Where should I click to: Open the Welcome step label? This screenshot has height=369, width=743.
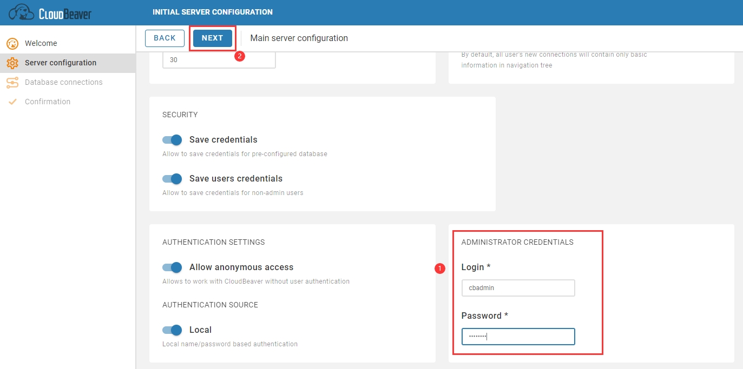coord(41,43)
